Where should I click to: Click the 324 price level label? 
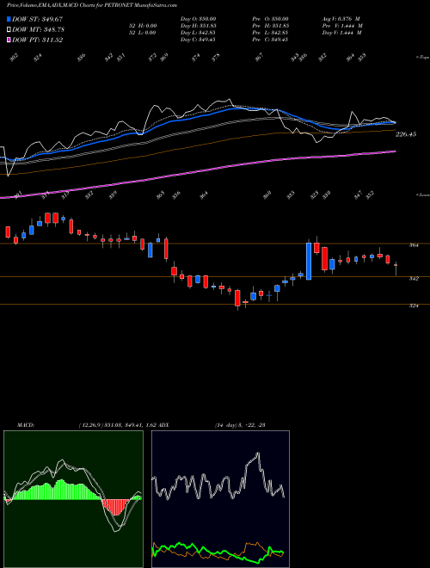(x=414, y=306)
